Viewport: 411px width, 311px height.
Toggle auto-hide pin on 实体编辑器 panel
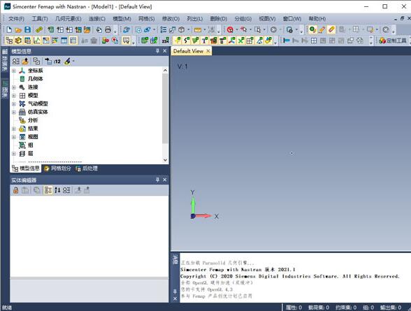click(x=157, y=180)
